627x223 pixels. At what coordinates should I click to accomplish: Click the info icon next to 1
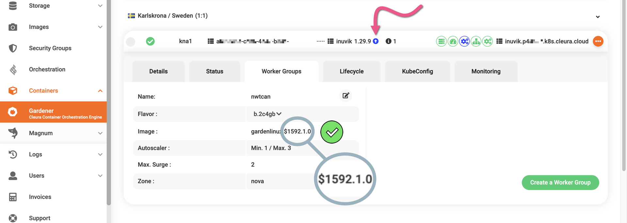pos(388,41)
